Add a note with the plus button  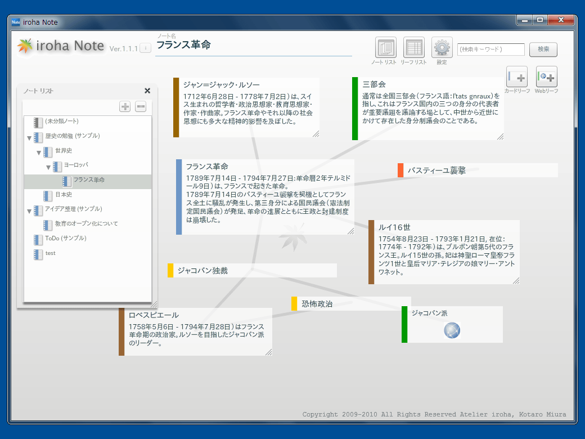pyautogui.click(x=125, y=107)
